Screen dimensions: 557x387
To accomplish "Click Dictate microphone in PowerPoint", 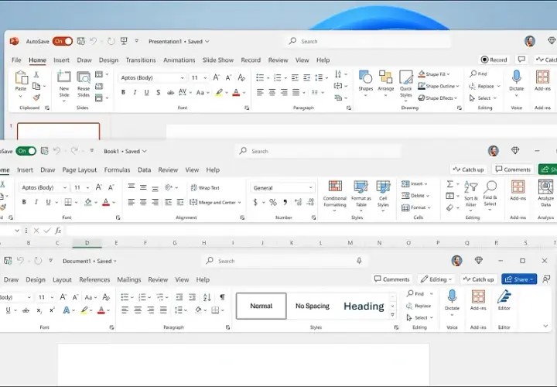I will click(x=517, y=77).
